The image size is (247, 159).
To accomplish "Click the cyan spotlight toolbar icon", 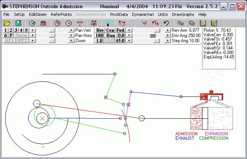I will (x=108, y=23).
